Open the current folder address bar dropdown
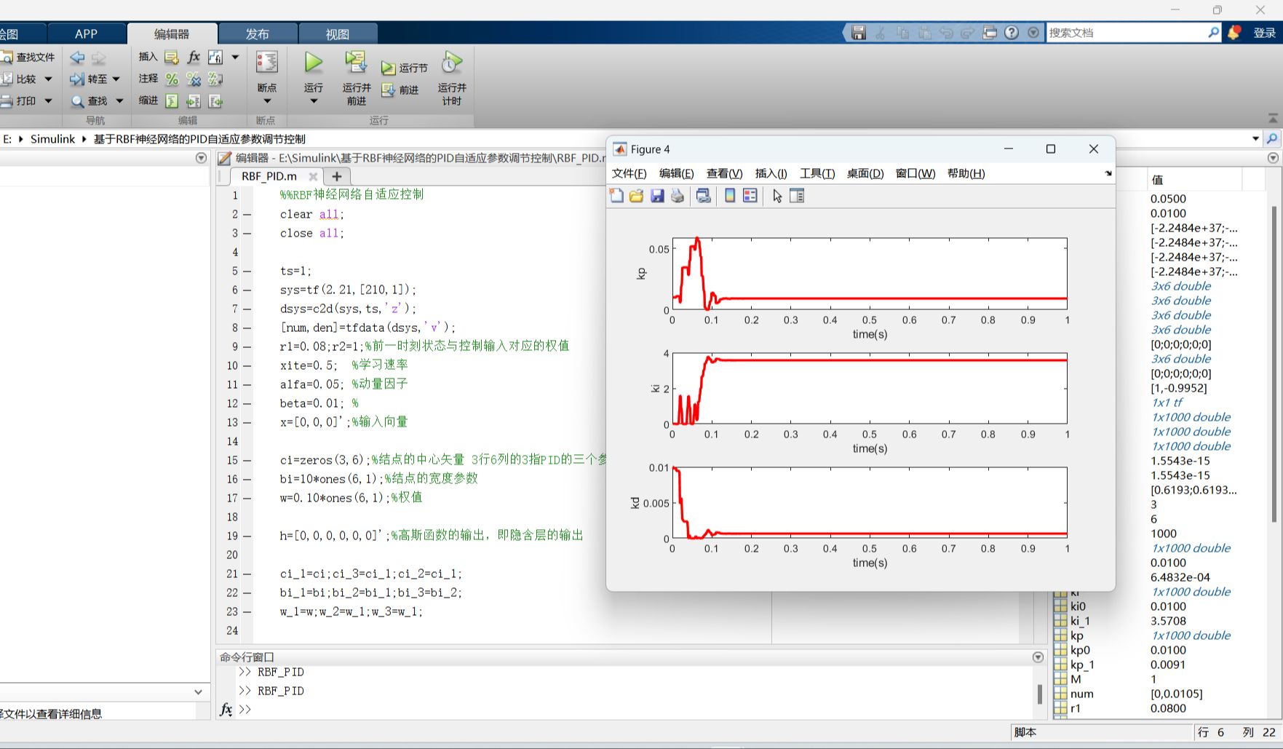 [x=1255, y=138]
